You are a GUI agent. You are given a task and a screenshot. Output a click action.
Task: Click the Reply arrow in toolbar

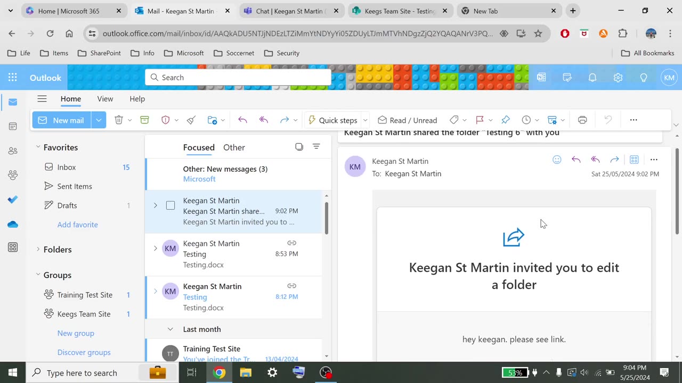[x=242, y=120]
